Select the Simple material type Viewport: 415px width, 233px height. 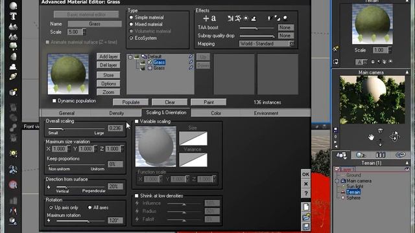131,17
